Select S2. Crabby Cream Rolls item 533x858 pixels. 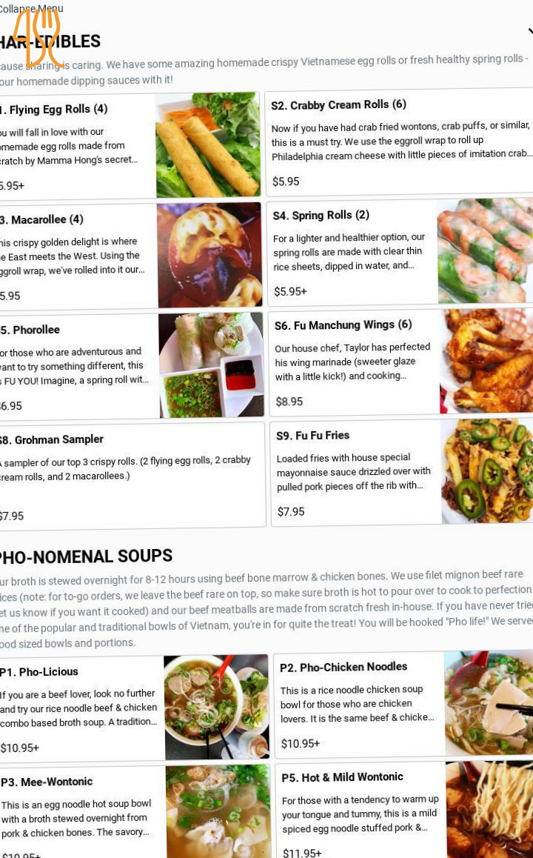[x=400, y=142]
